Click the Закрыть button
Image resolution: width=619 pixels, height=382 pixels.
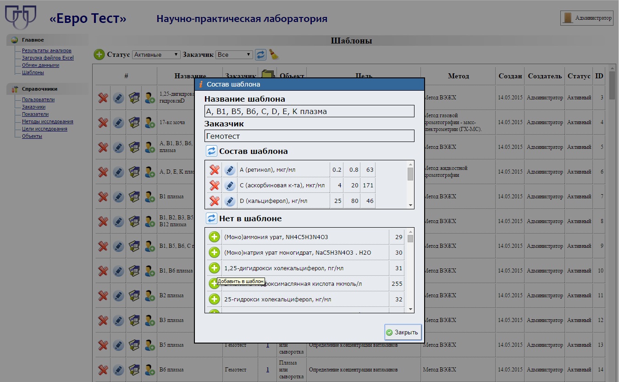(403, 332)
